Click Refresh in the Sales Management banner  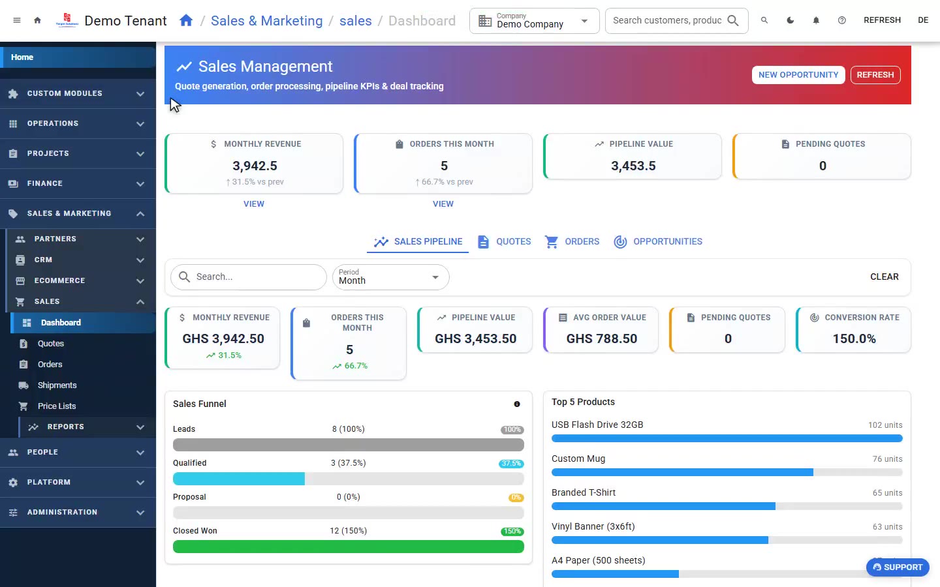875,75
